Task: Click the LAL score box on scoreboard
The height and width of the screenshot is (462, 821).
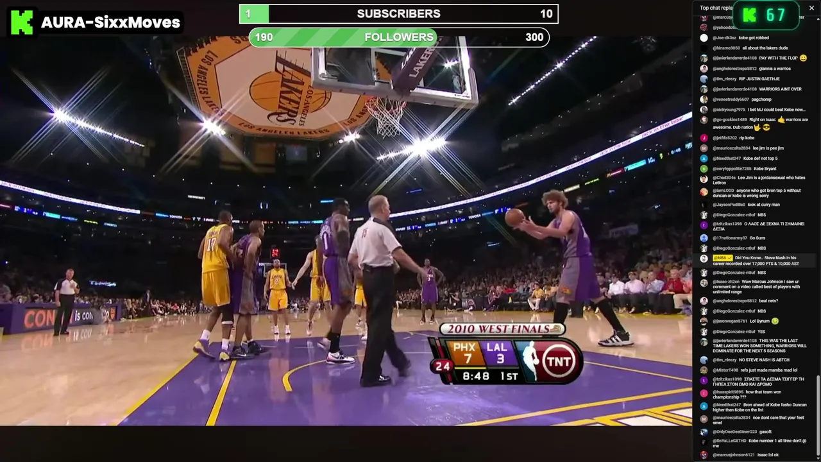Action: click(497, 354)
